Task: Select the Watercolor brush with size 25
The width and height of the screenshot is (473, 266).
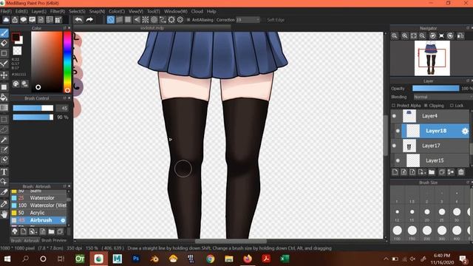Action: pyautogui.click(x=38, y=198)
